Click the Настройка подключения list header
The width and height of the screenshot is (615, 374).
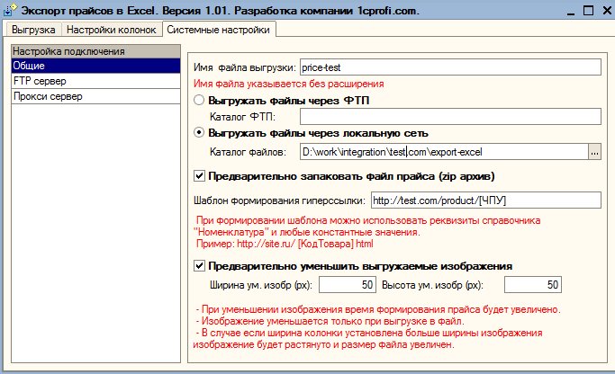pos(95,51)
